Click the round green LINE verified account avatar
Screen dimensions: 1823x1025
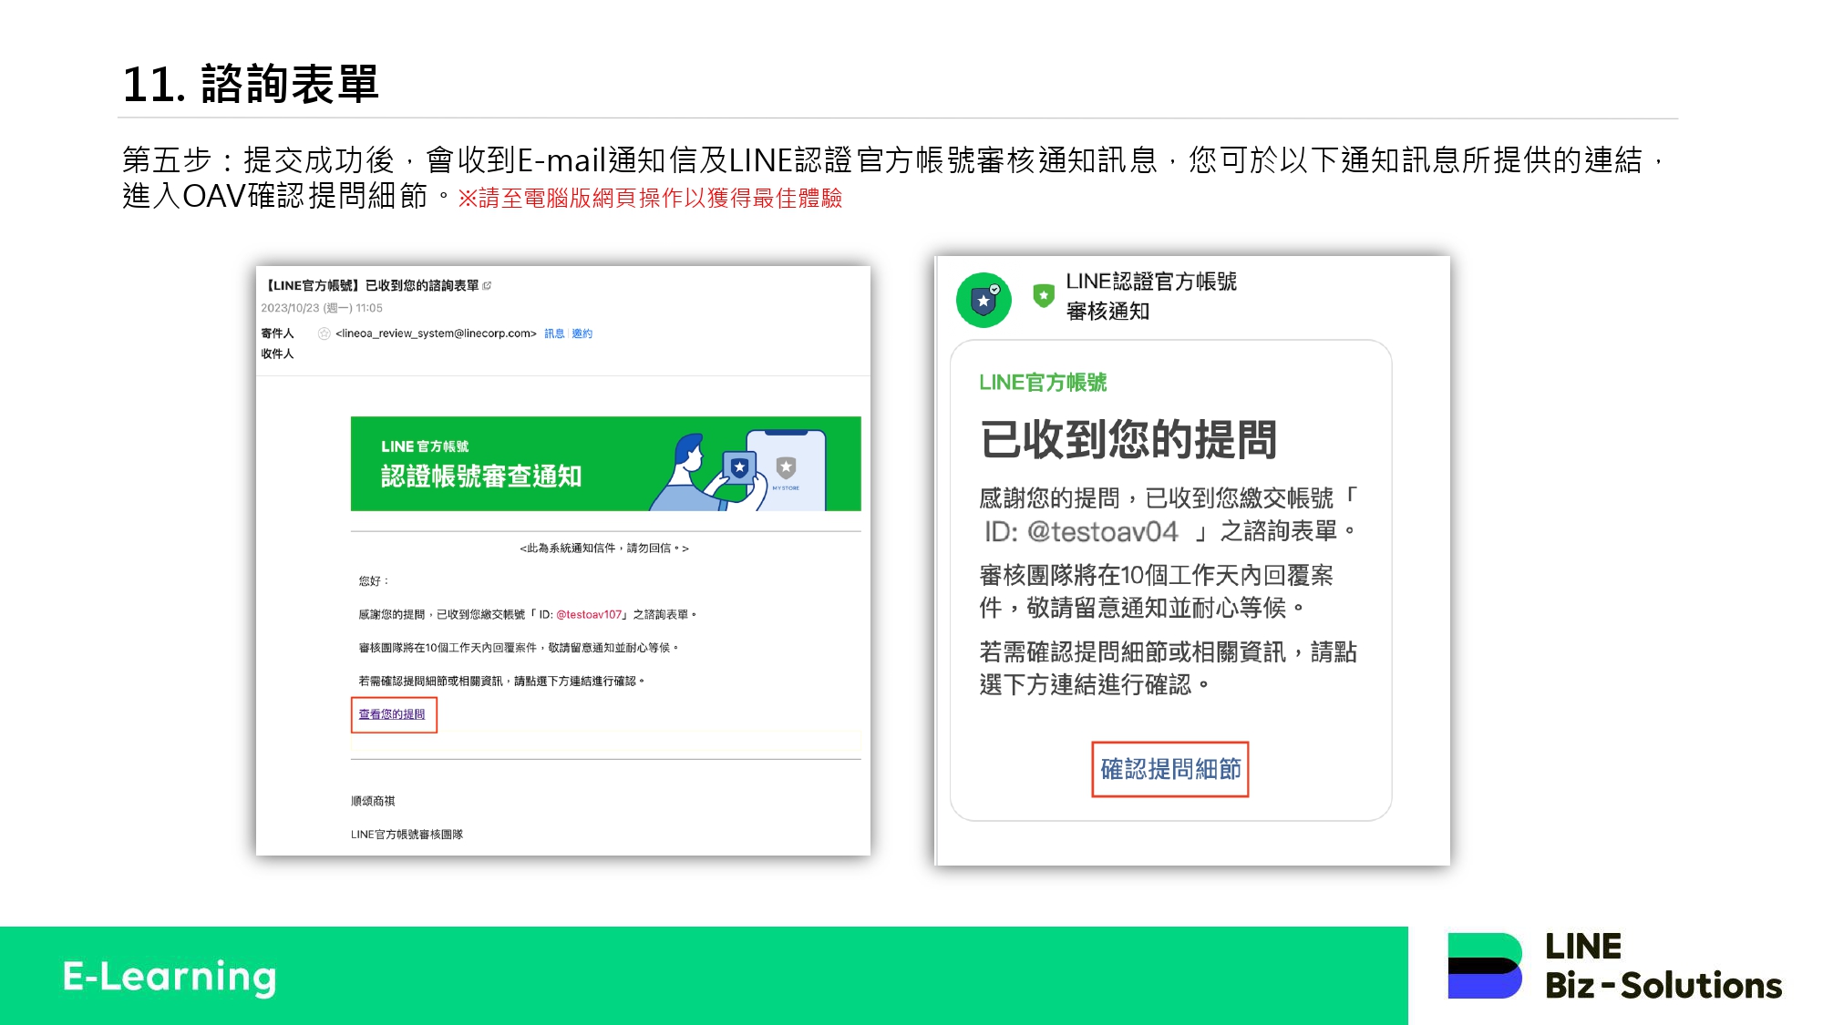(x=984, y=300)
